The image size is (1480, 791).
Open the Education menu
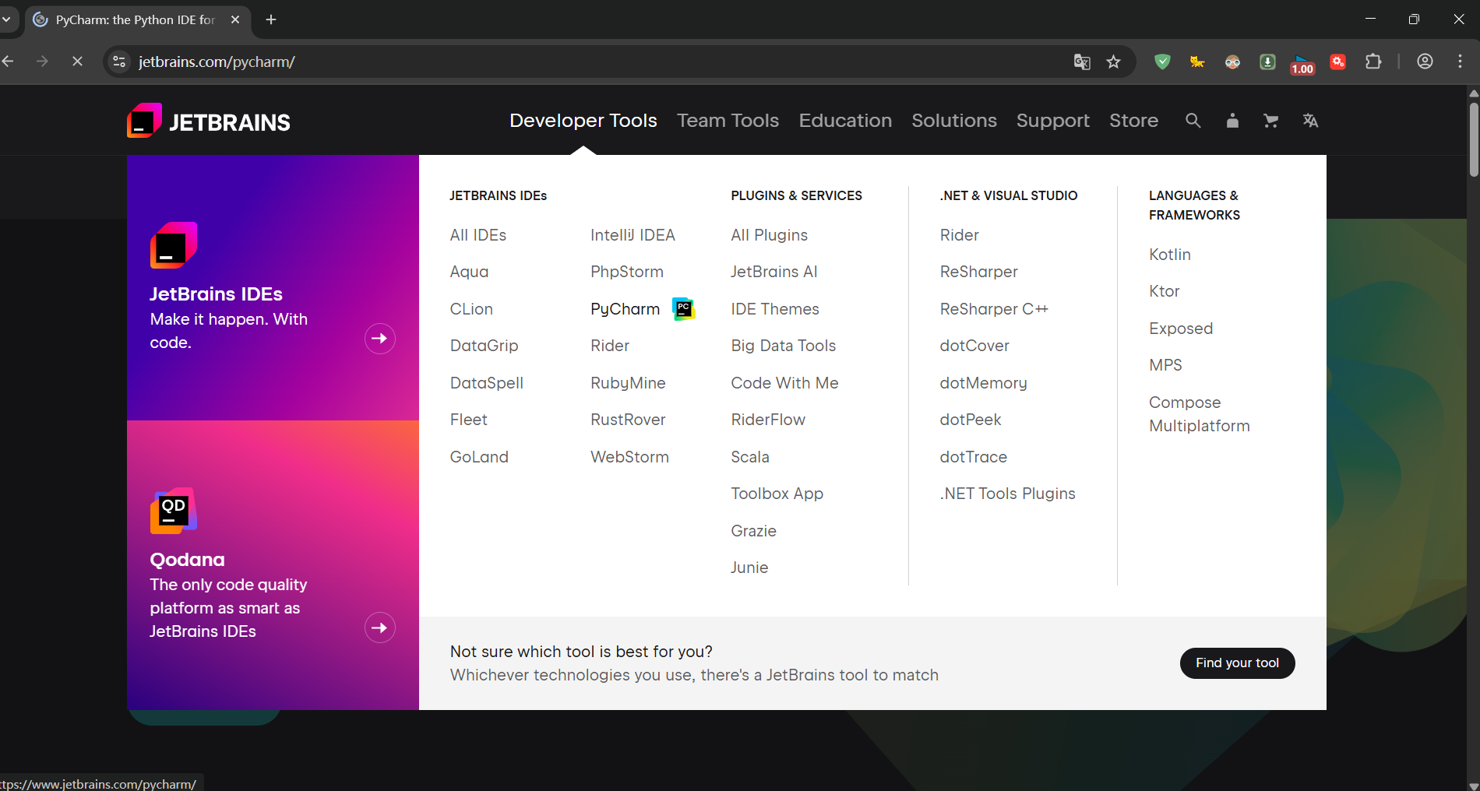[845, 121]
